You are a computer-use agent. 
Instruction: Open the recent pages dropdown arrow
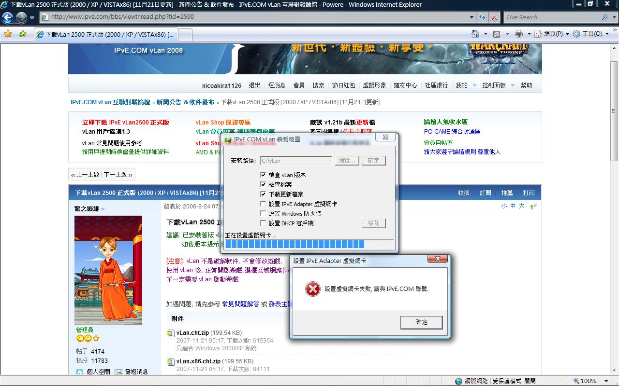pyautogui.click(x=32, y=17)
